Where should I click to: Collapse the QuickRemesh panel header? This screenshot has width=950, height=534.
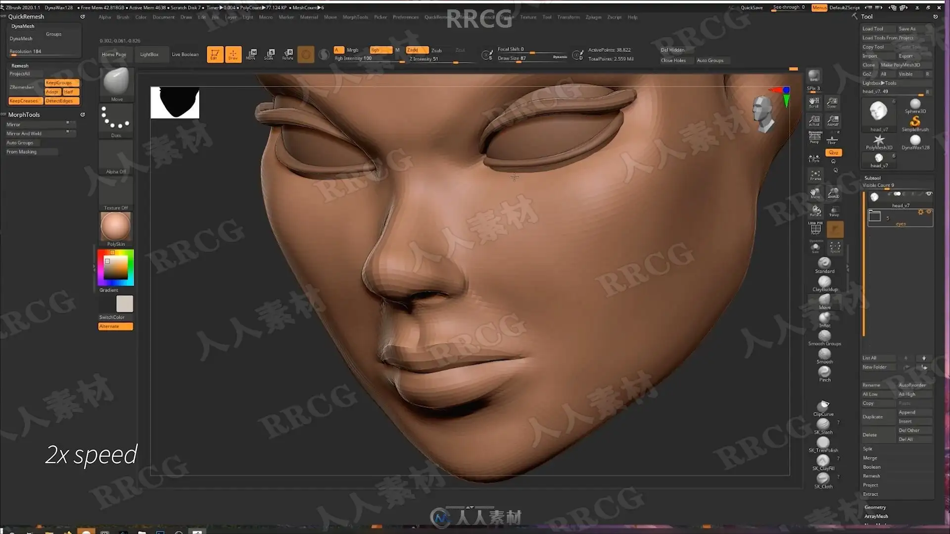[x=26, y=17]
